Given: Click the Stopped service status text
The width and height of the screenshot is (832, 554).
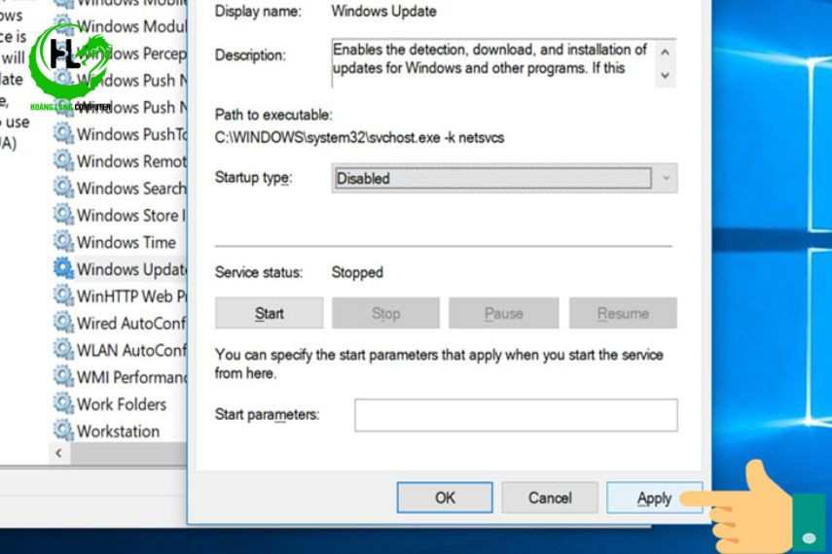Looking at the screenshot, I should point(357,272).
